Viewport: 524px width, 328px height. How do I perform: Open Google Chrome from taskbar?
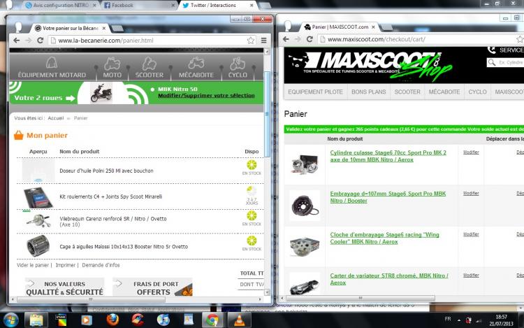pyautogui.click(x=212, y=320)
